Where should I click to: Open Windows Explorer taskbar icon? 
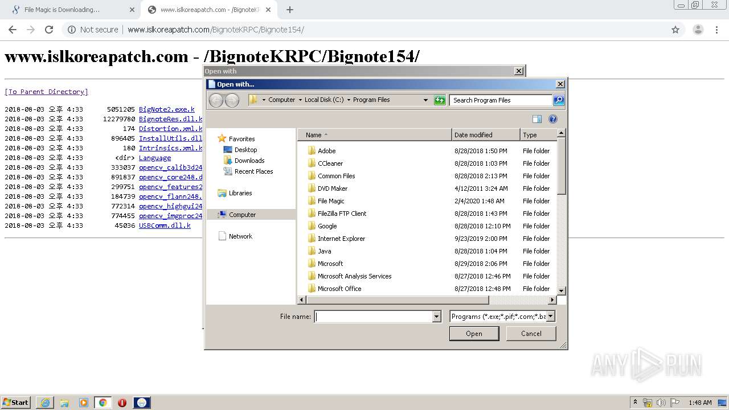(64, 403)
